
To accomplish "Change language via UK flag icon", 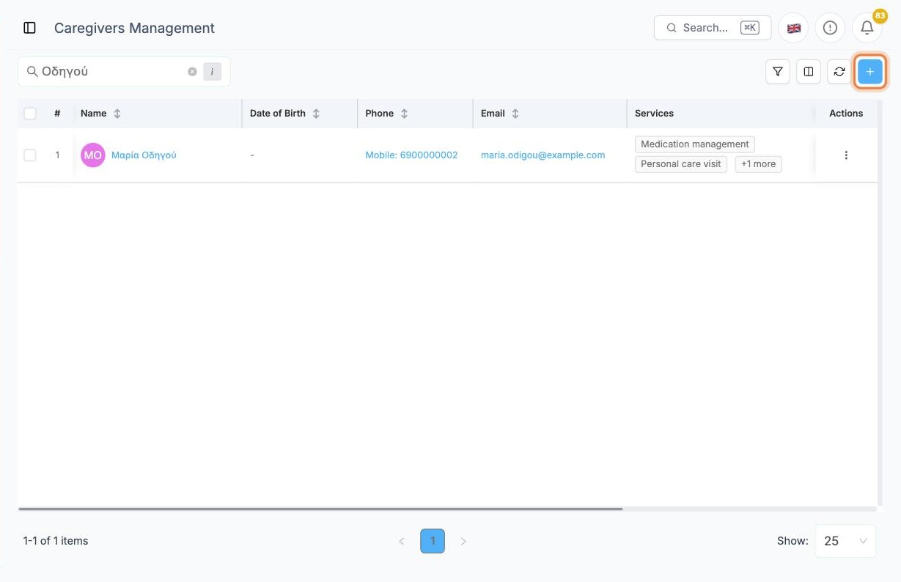I will click(793, 28).
